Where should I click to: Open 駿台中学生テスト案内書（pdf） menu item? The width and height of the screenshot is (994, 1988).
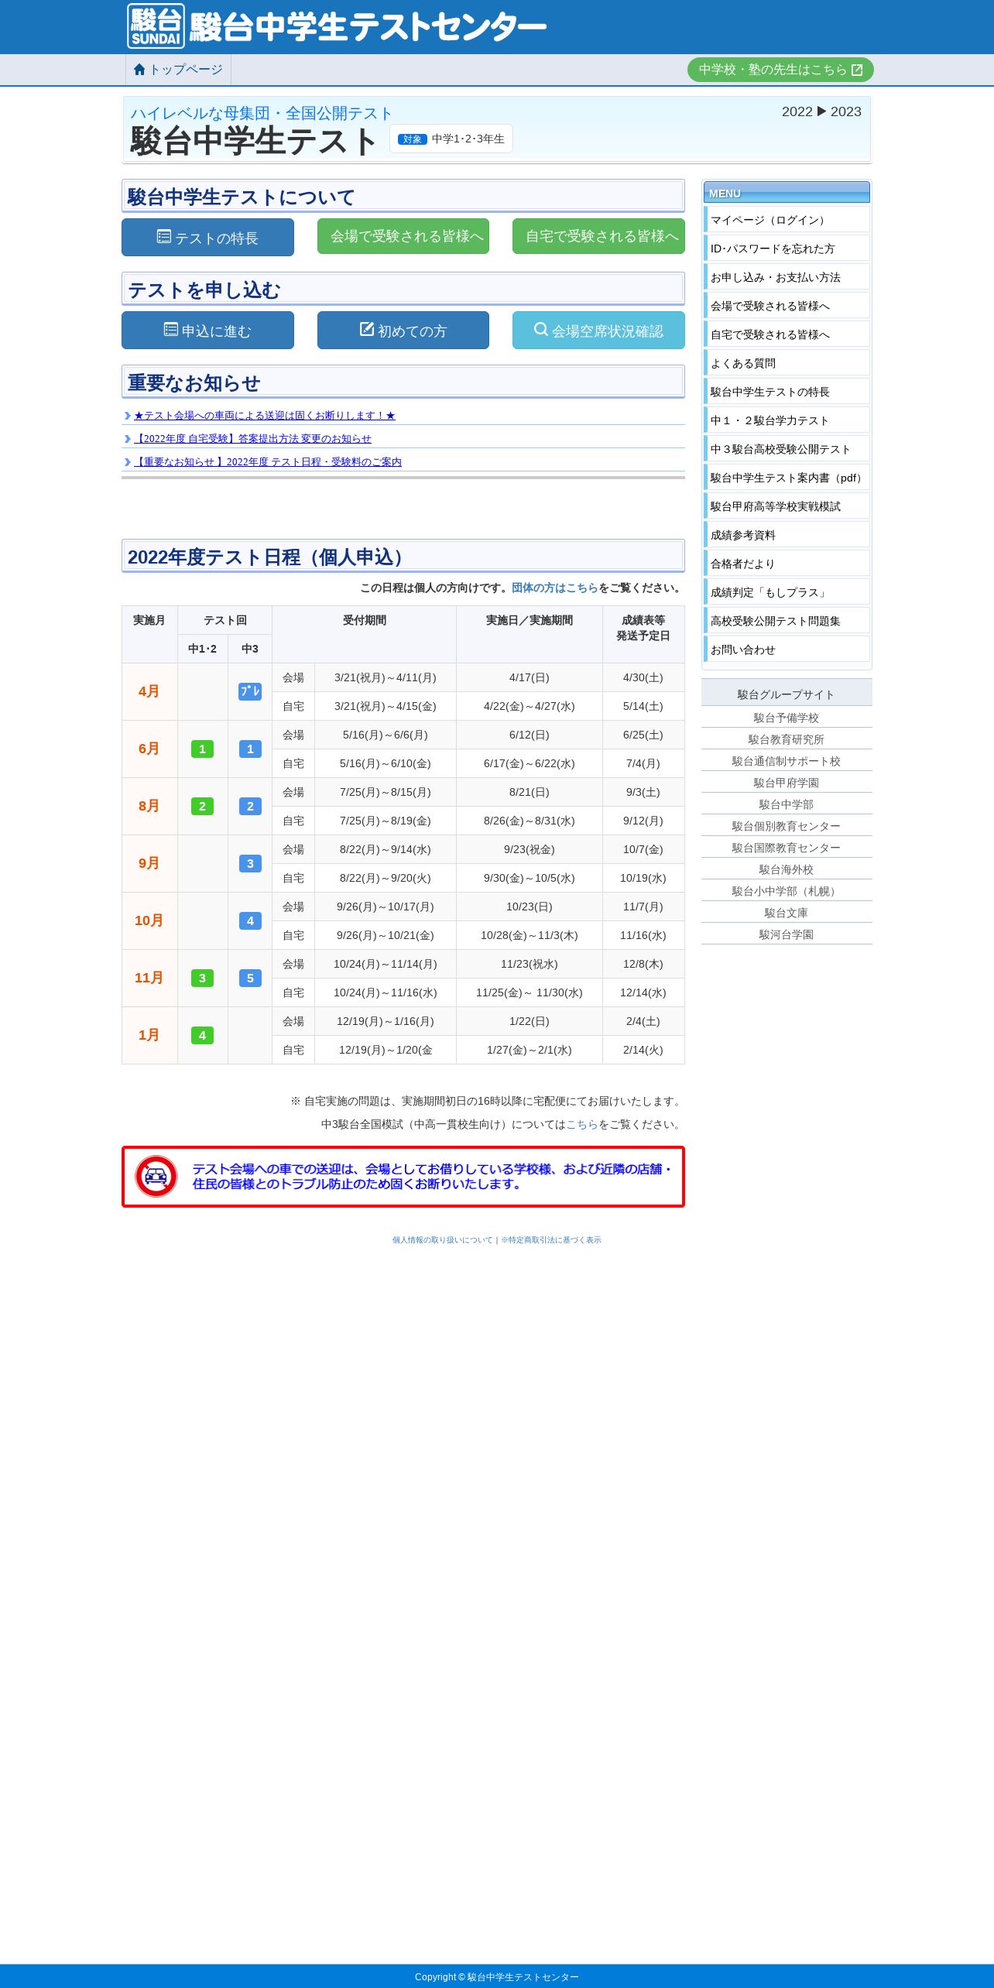click(x=787, y=478)
